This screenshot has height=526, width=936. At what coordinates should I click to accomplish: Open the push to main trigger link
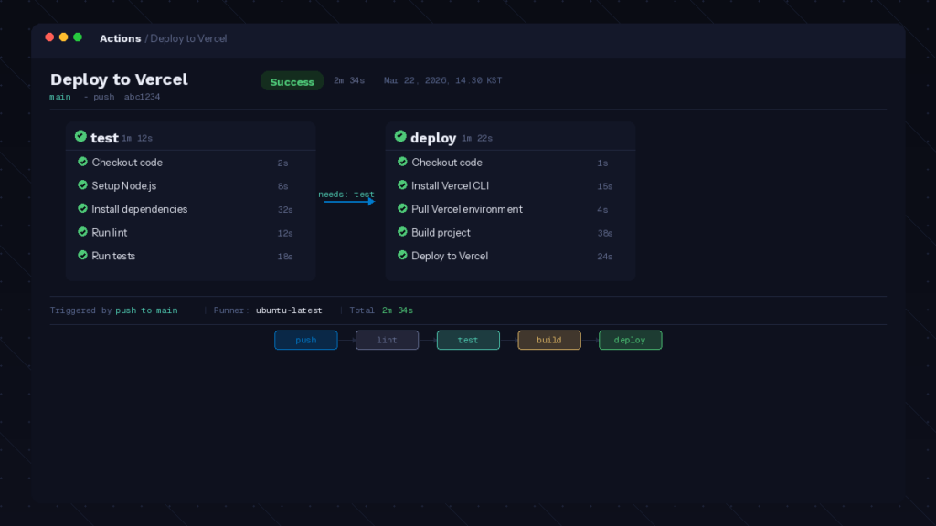(x=144, y=310)
